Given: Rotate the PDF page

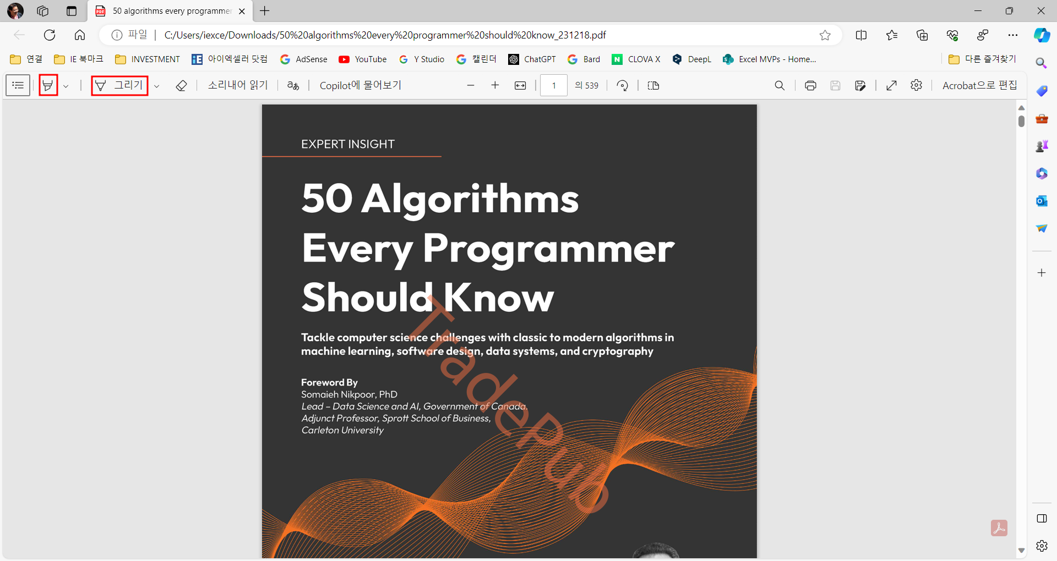Looking at the screenshot, I should (x=623, y=85).
